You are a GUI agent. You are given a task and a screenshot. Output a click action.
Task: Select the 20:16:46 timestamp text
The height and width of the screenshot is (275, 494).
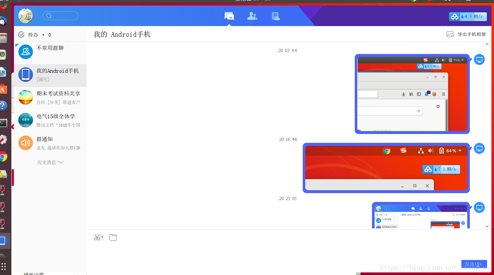tap(288, 140)
